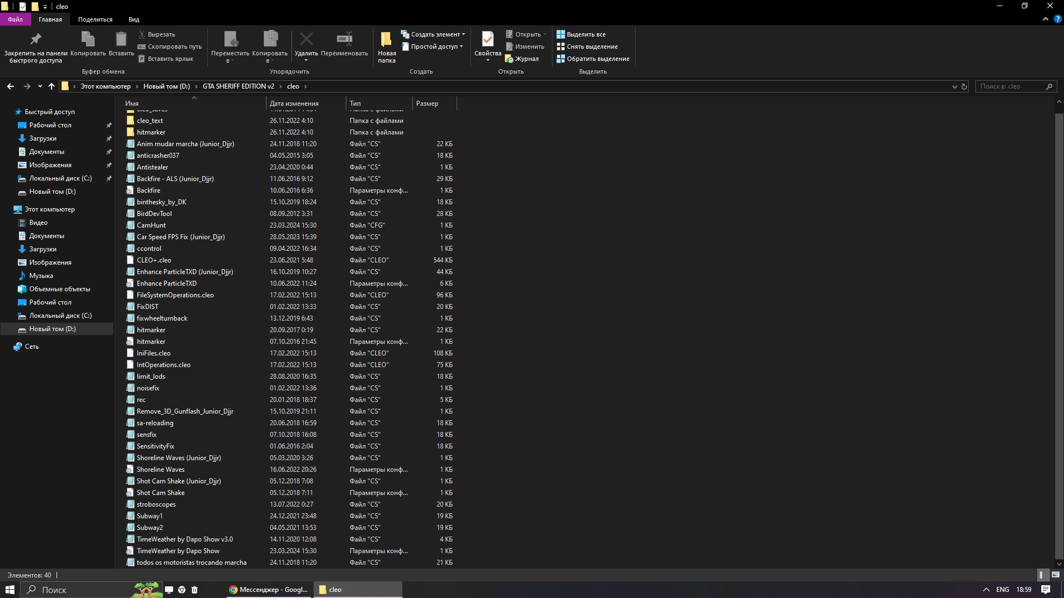
Task: Create a New folder (Новая папка)
Action: tap(387, 47)
